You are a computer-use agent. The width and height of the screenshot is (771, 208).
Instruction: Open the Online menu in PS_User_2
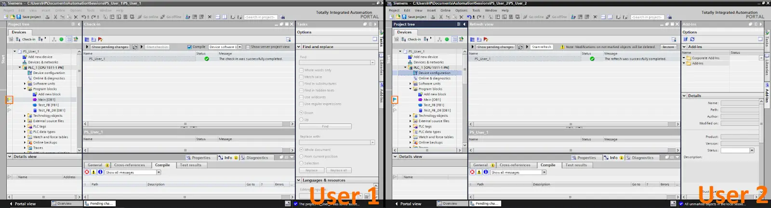445,10
